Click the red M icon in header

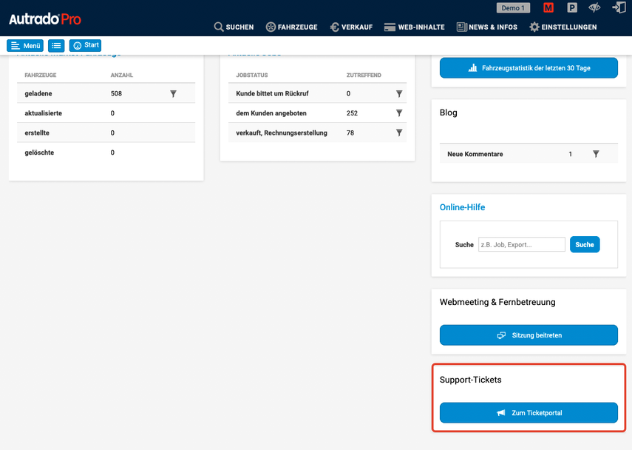point(548,8)
